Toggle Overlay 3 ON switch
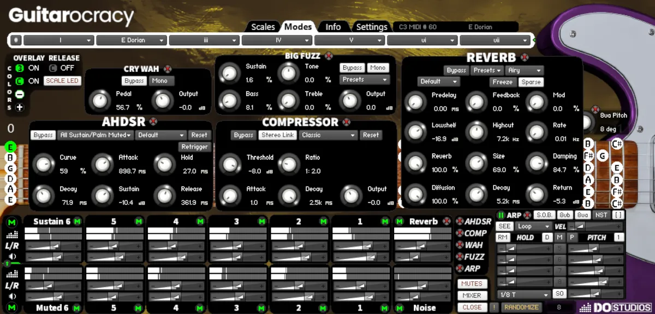The height and width of the screenshot is (314, 655). click(x=20, y=68)
